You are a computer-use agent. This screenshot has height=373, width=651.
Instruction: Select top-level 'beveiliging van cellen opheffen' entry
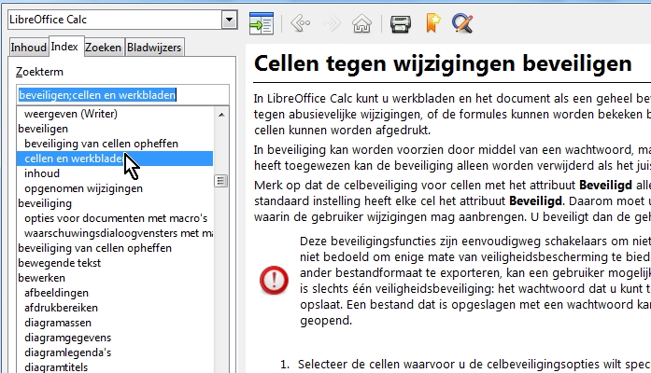[x=94, y=248]
